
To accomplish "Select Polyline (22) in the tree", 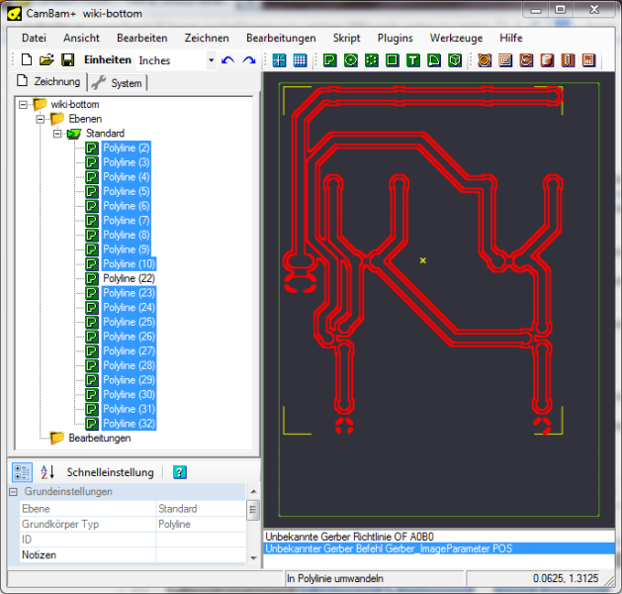I will coord(129,279).
